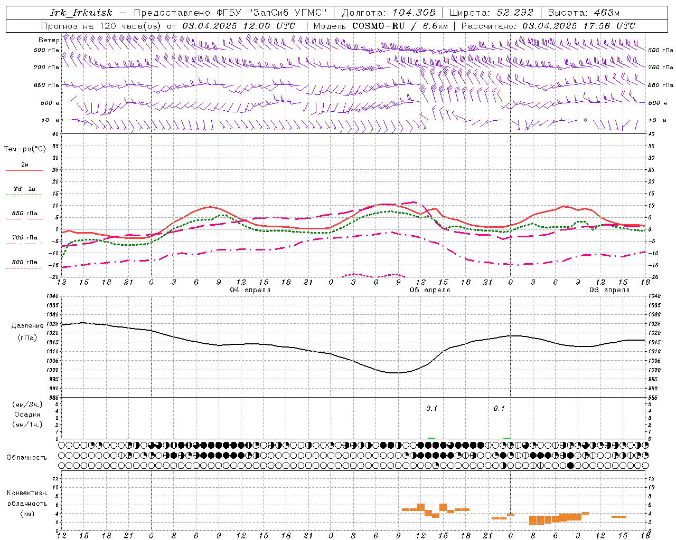This screenshot has width=676, height=540.
Task: Click the (мм/1ч.) precipitation unit label
Action: [27, 425]
